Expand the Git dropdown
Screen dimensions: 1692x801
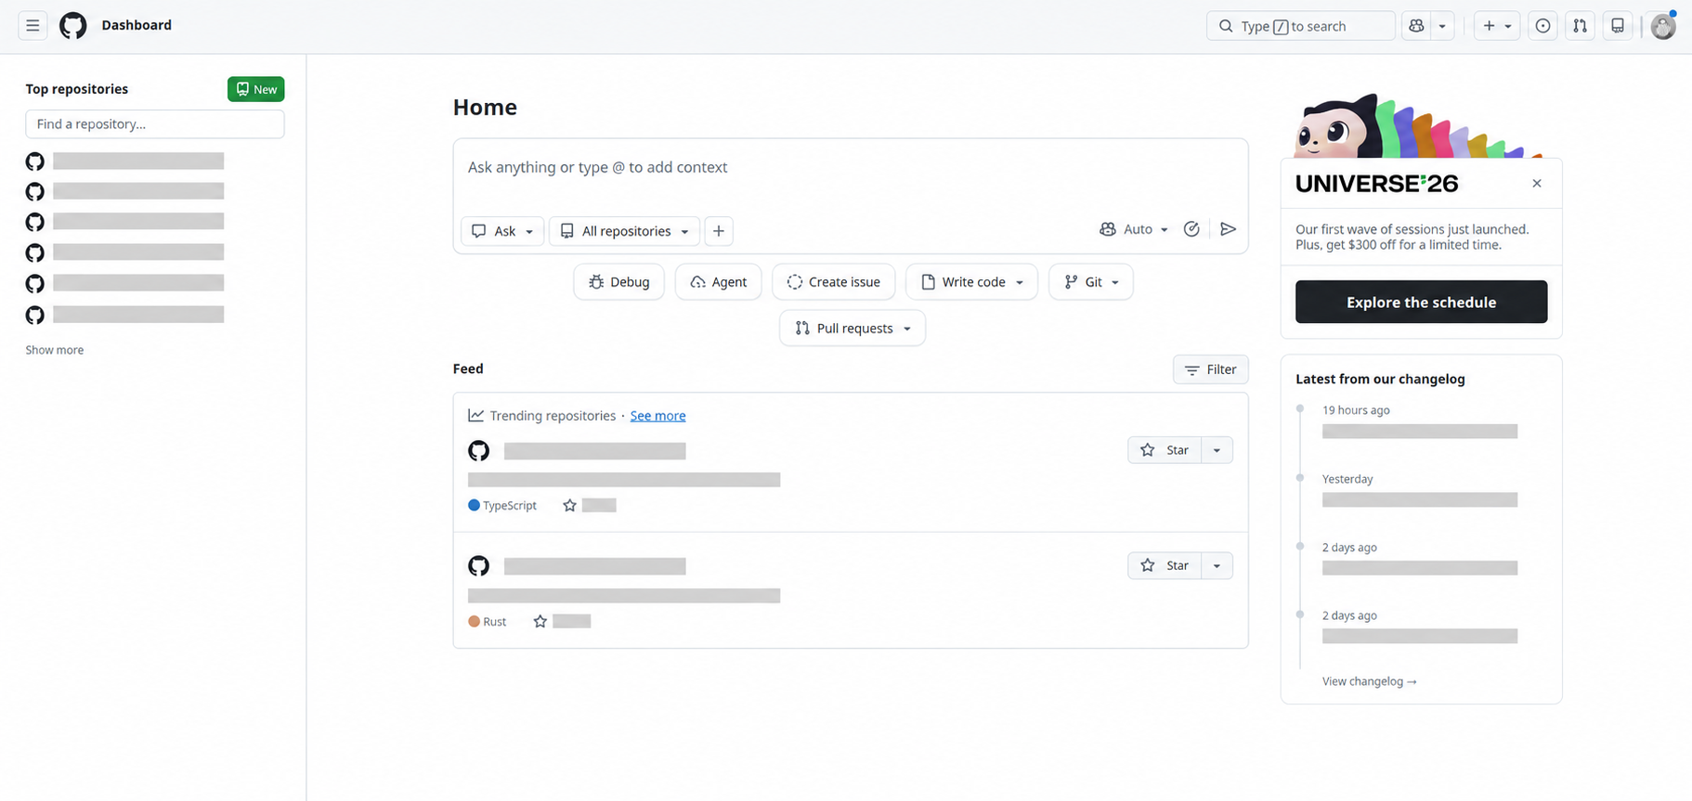click(x=1090, y=282)
